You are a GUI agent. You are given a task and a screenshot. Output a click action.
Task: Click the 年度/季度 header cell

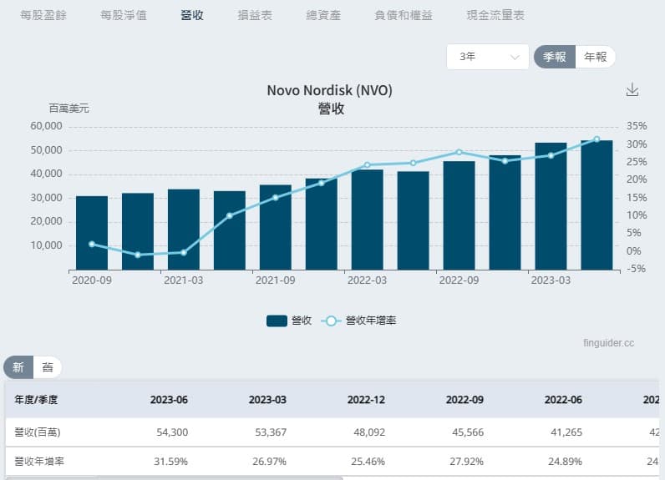coord(36,400)
